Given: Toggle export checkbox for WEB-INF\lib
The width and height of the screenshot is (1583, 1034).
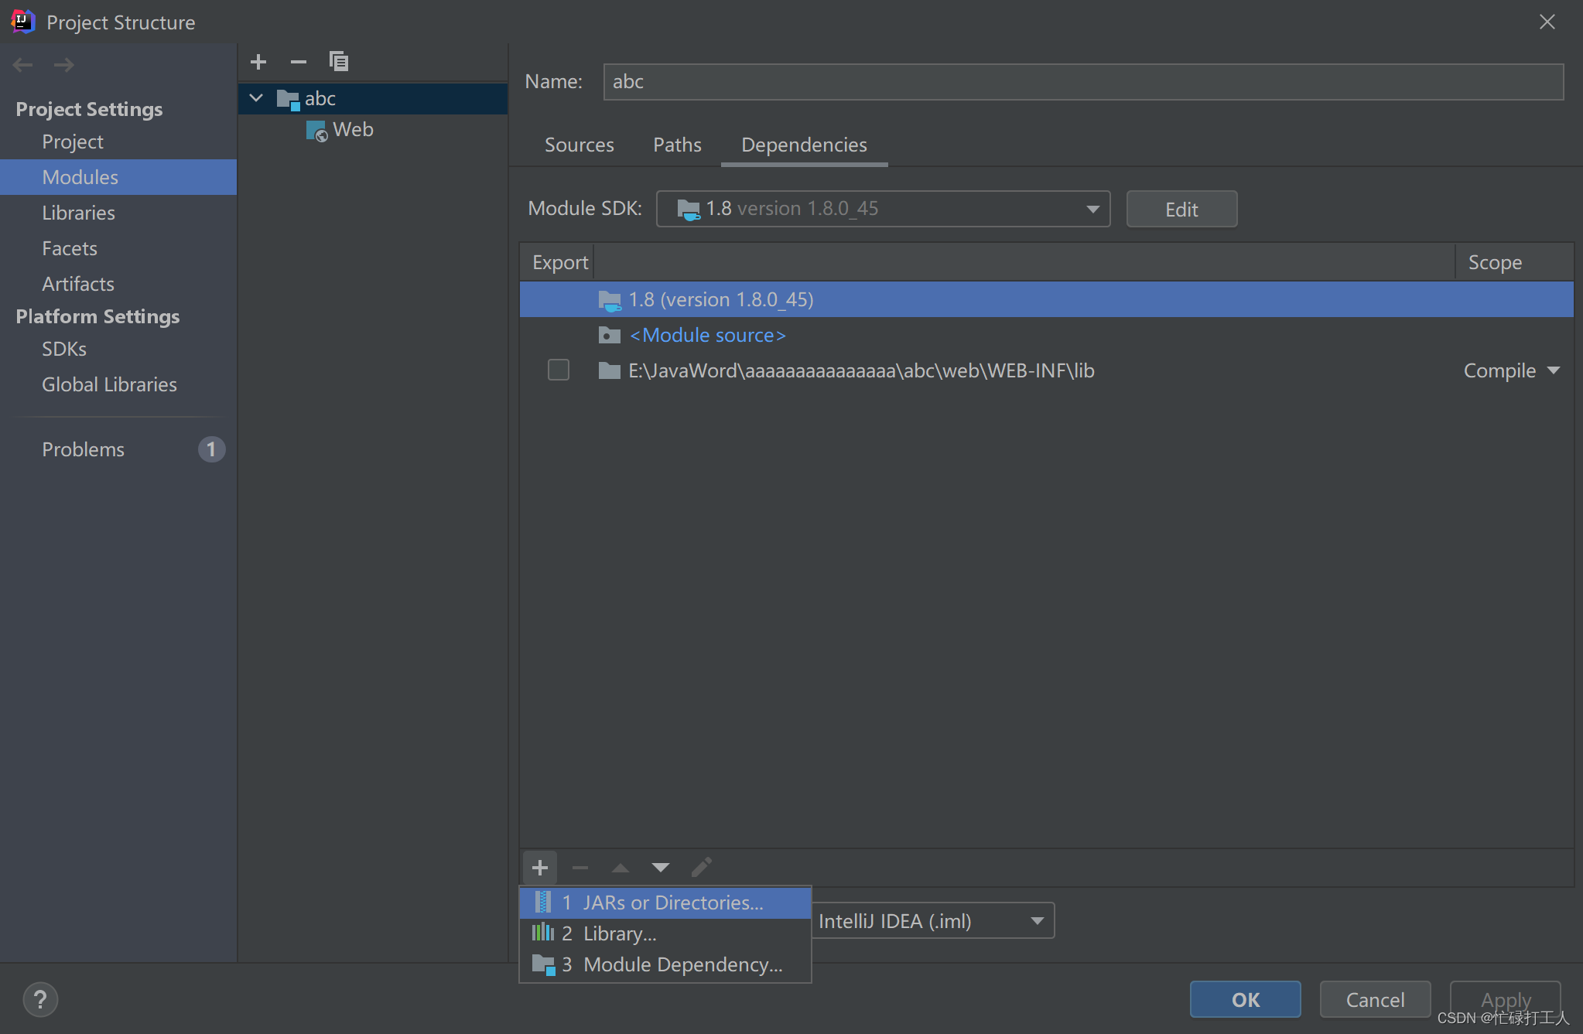Looking at the screenshot, I should (x=559, y=370).
